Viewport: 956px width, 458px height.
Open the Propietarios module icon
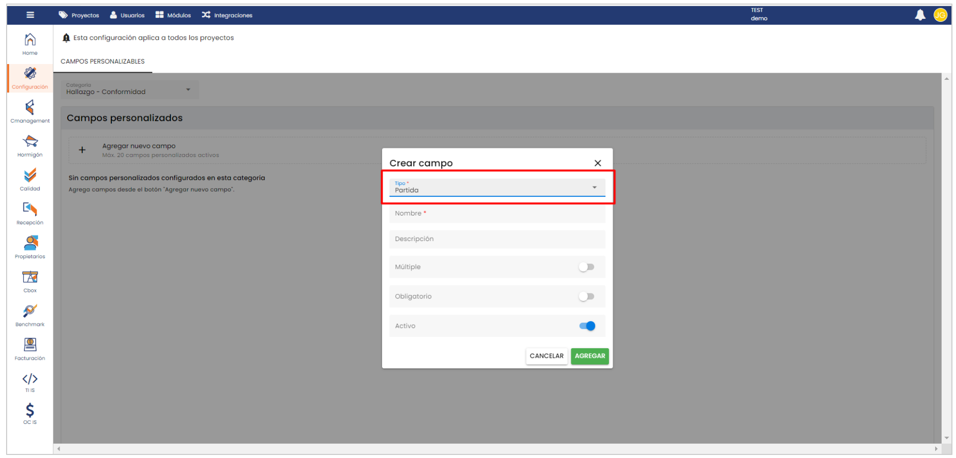coord(30,243)
